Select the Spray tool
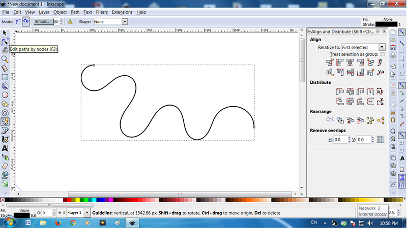This screenshot has height=229, width=407. 5,157
